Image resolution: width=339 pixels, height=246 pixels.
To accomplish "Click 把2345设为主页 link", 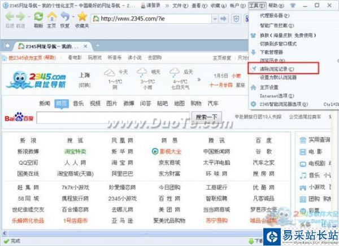I will click(x=25, y=58).
